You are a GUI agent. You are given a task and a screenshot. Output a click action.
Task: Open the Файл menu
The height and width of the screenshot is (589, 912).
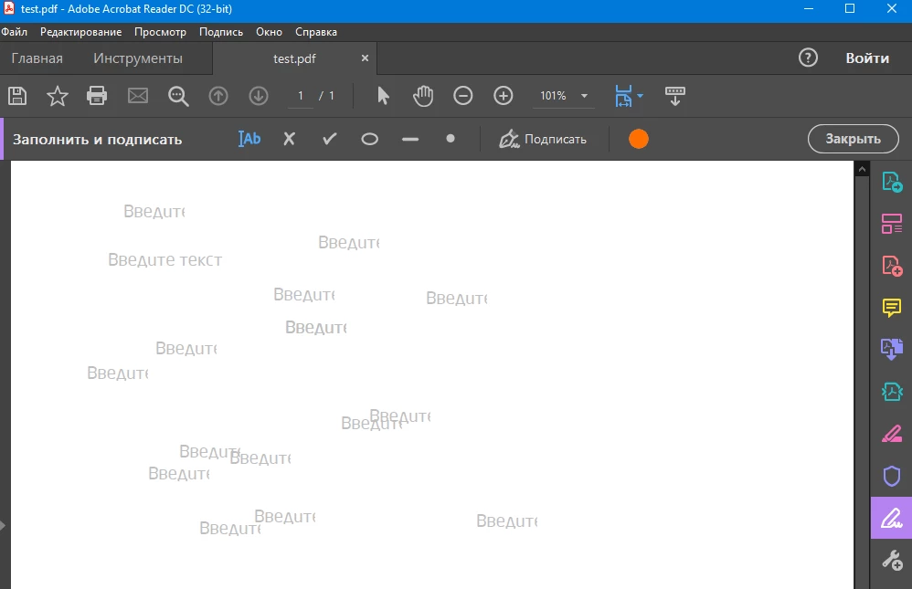[14, 32]
